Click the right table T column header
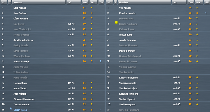 tap(115, 2)
